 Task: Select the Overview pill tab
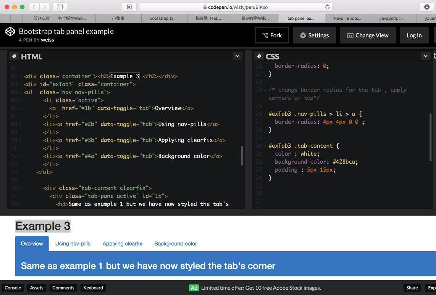coord(32,244)
